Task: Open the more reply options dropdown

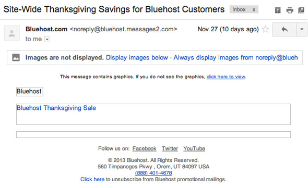Action: pos(302,29)
